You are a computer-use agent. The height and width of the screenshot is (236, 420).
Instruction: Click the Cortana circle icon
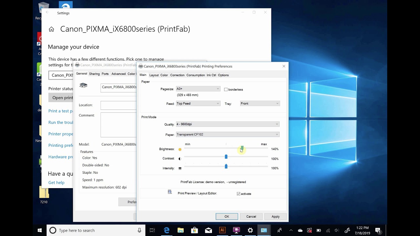(53, 230)
